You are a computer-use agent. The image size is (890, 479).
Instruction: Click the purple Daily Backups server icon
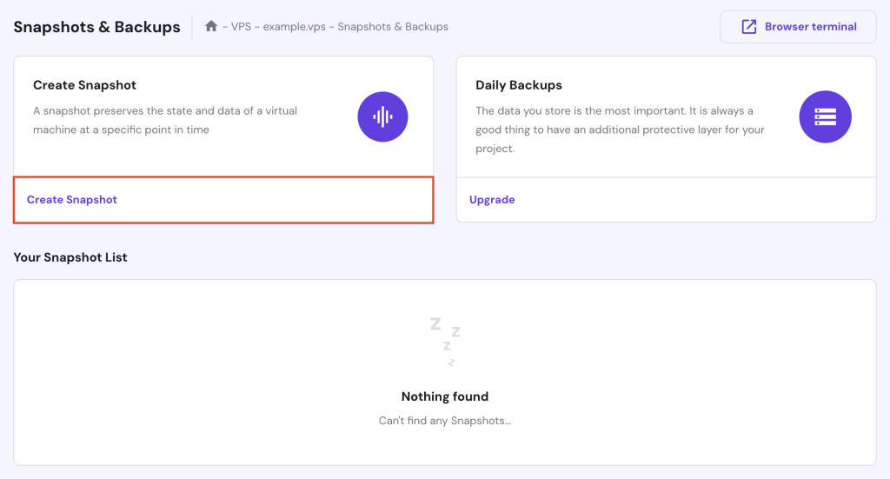pyautogui.click(x=825, y=116)
